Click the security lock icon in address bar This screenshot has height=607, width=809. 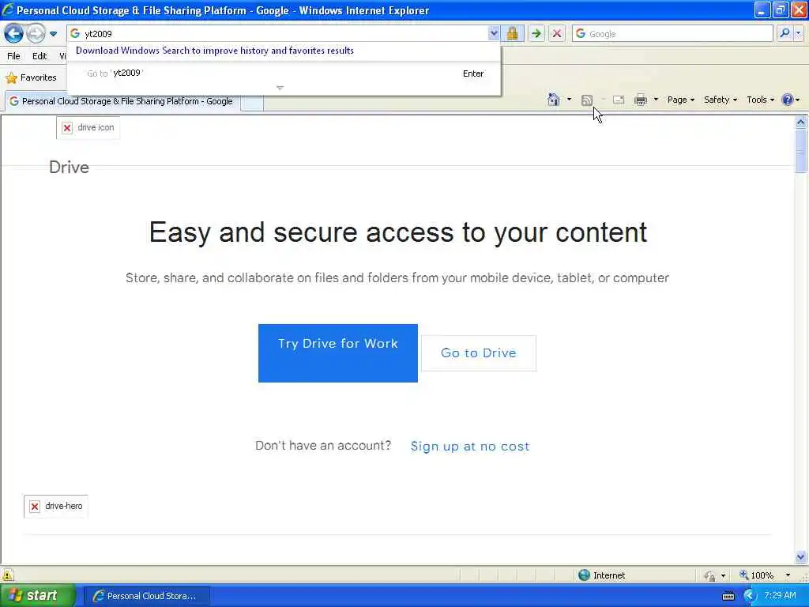point(512,33)
